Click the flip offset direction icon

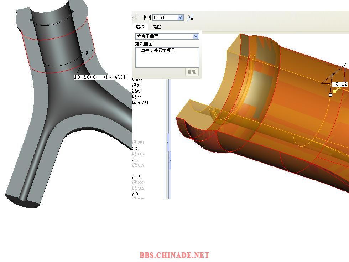click(190, 17)
